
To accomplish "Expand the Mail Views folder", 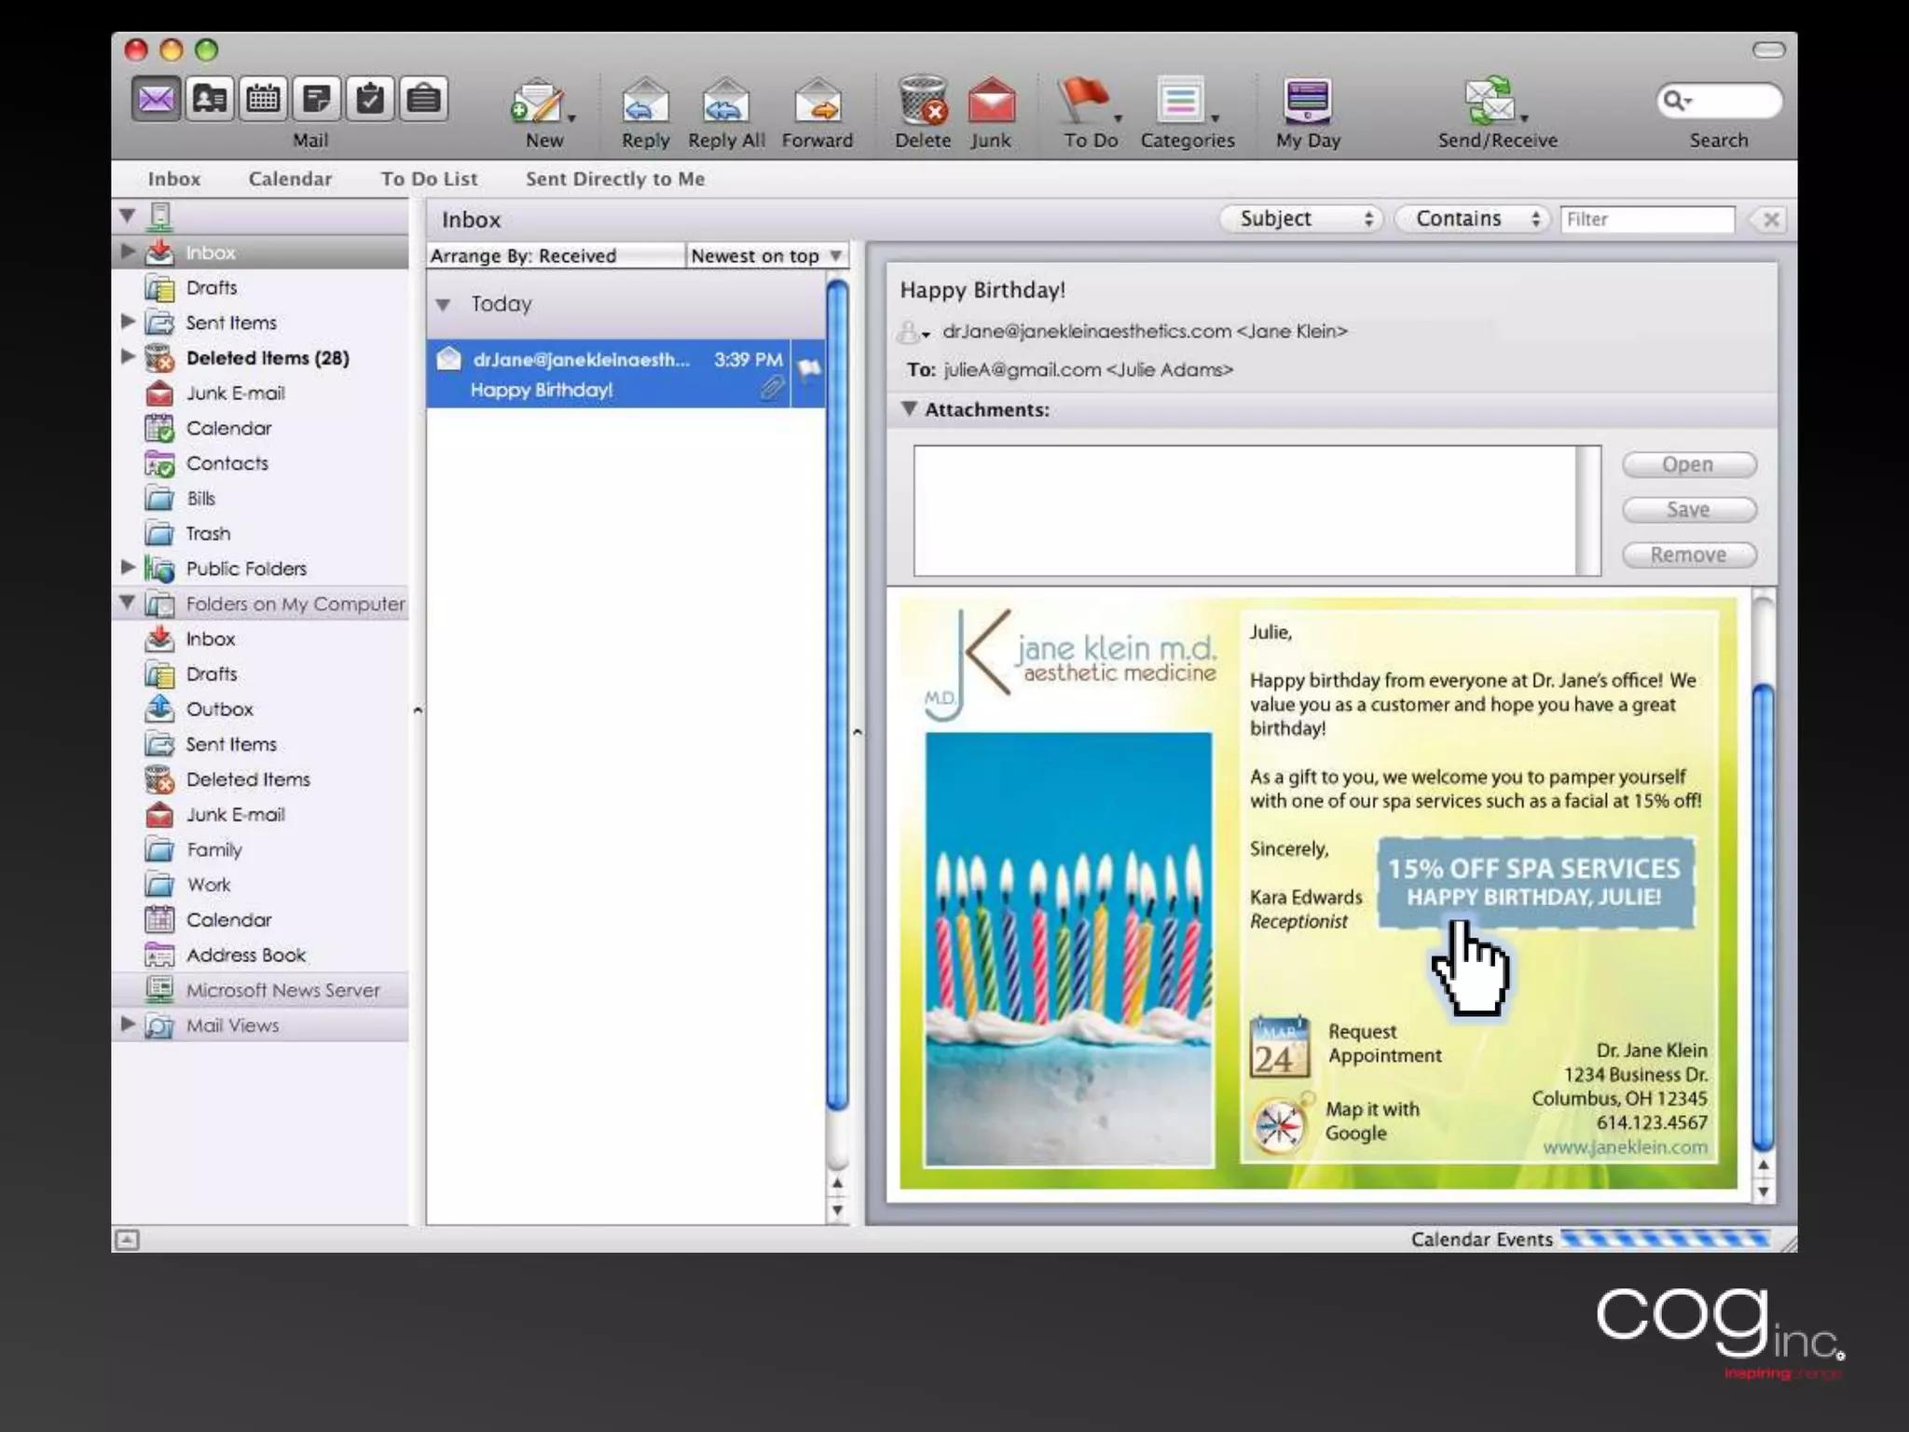I will point(128,1024).
